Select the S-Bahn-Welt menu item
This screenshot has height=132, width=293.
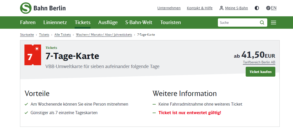[139, 23]
